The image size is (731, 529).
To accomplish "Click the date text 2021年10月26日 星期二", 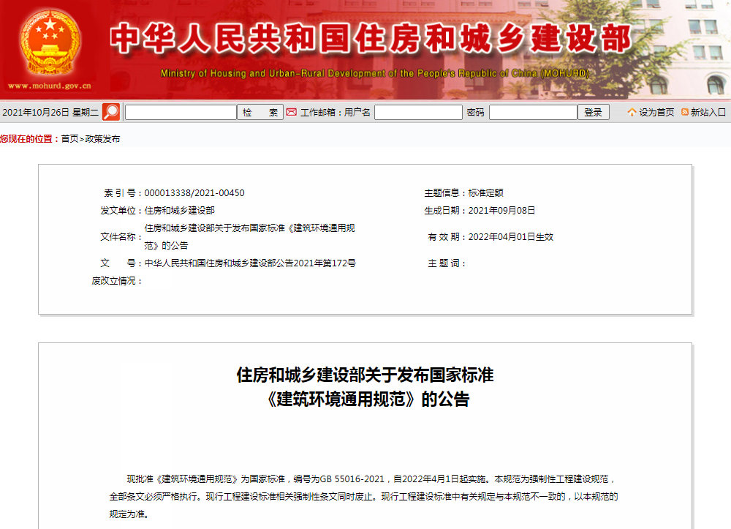I will tap(50, 112).
